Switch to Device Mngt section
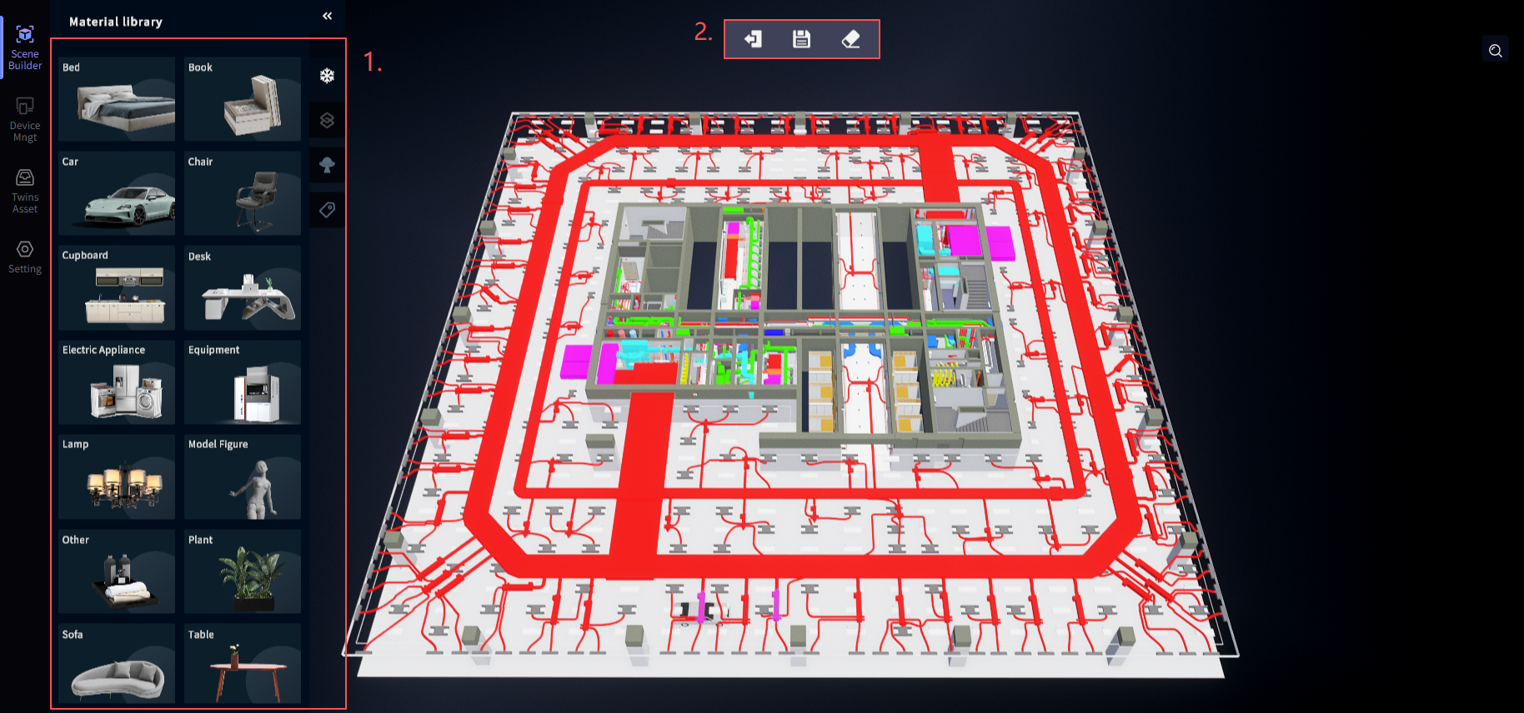 click(25, 119)
